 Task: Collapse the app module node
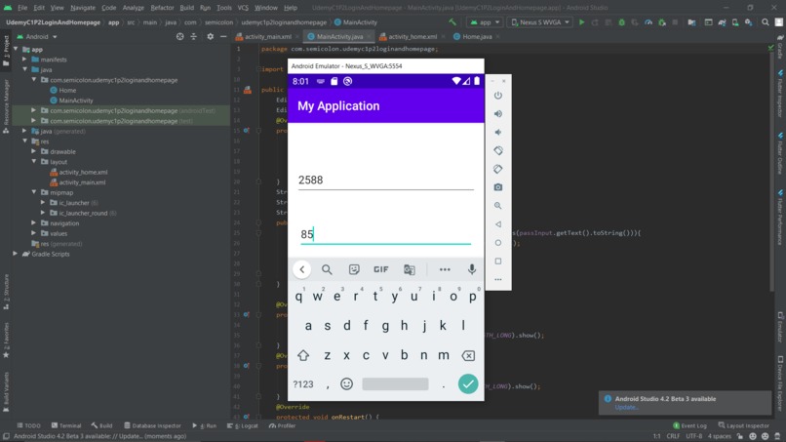pyautogui.click(x=16, y=49)
